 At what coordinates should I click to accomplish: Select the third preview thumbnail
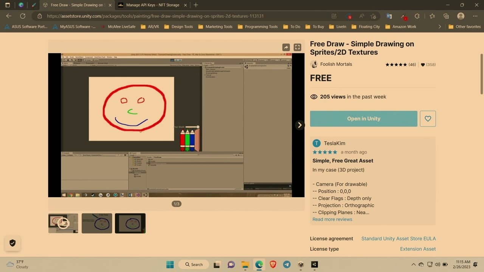[130, 223]
